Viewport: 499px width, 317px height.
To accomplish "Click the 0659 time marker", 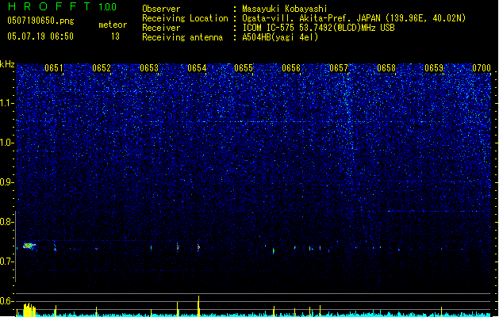I will coord(434,68).
